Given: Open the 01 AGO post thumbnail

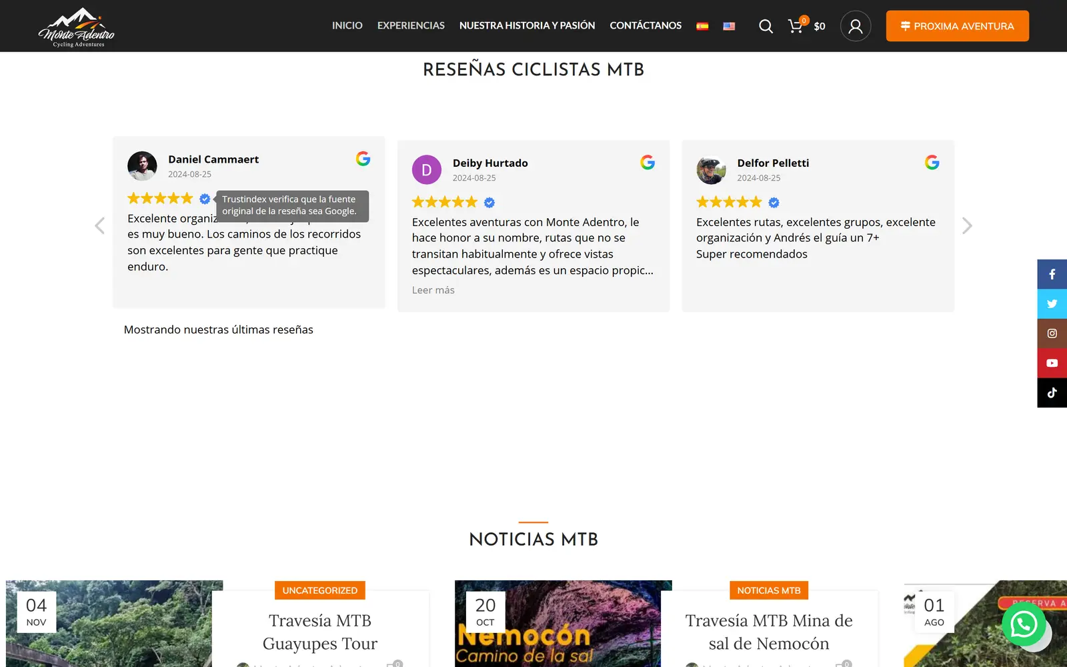Looking at the screenshot, I should [986, 624].
